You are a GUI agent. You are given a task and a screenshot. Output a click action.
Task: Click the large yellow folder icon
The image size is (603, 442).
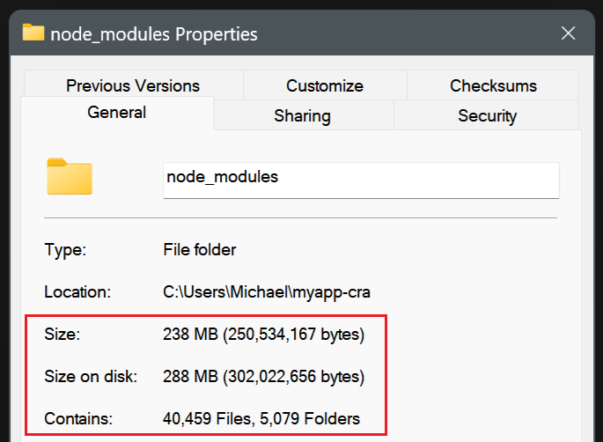70,176
